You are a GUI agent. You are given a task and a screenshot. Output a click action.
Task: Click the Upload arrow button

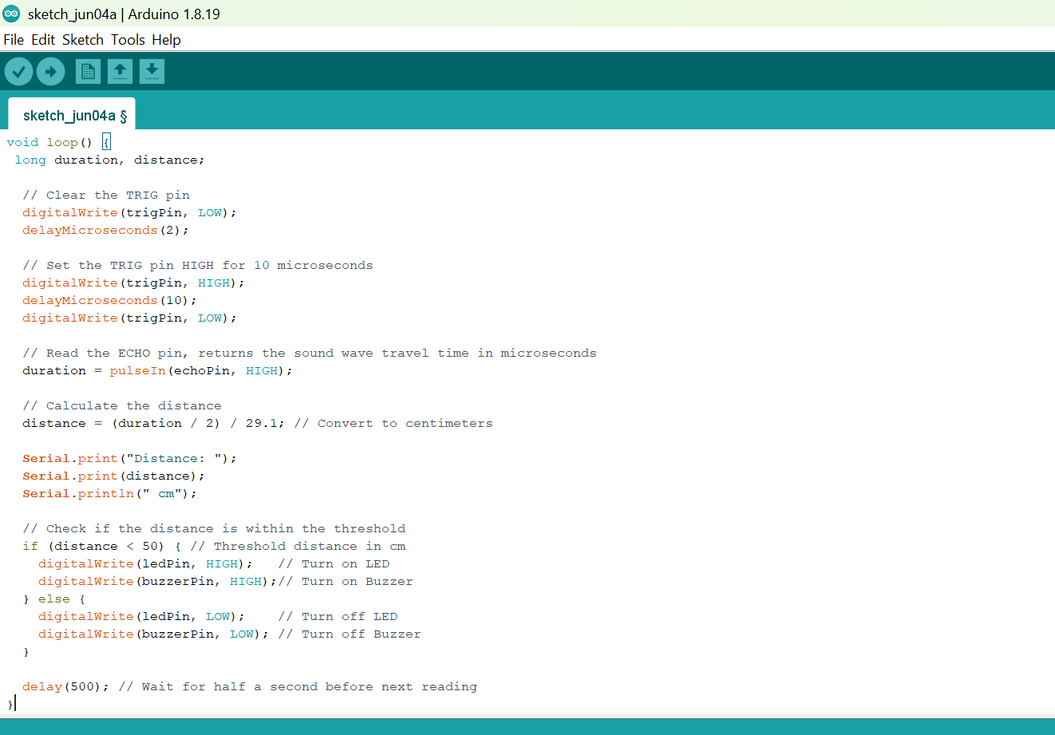click(x=51, y=72)
